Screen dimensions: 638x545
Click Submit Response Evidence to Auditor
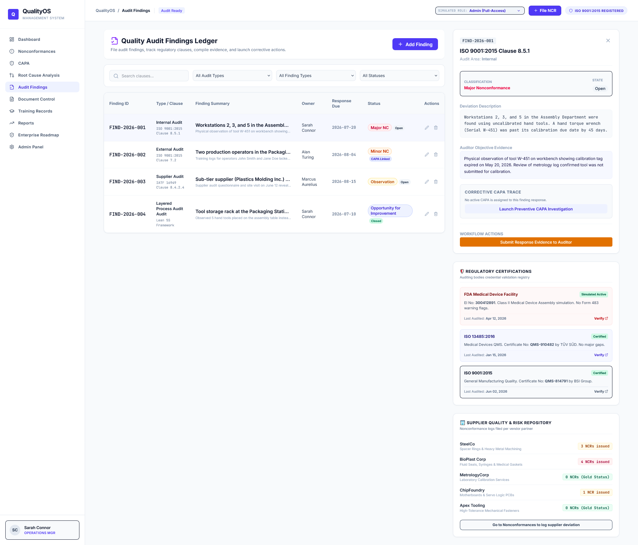coord(536,242)
